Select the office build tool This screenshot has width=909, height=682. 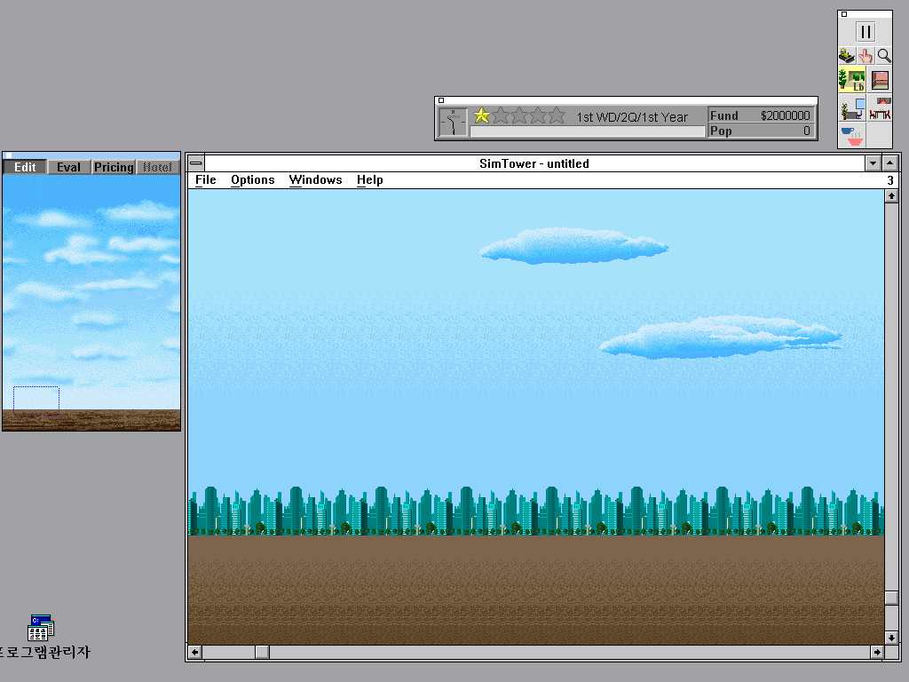pyautogui.click(x=852, y=108)
